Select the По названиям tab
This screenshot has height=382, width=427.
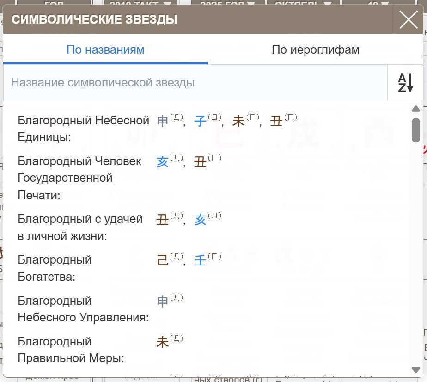(105, 49)
